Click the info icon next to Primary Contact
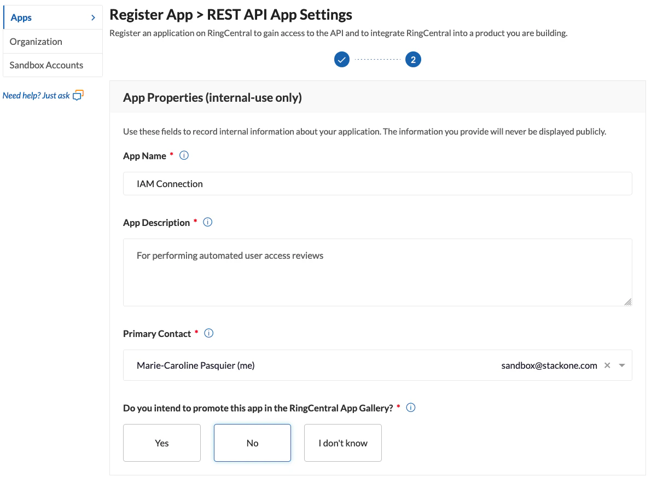Image resolution: width=663 pixels, height=488 pixels. 208,333
